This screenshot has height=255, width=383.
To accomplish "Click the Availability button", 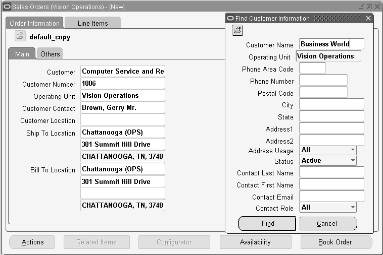I will (x=256, y=242).
